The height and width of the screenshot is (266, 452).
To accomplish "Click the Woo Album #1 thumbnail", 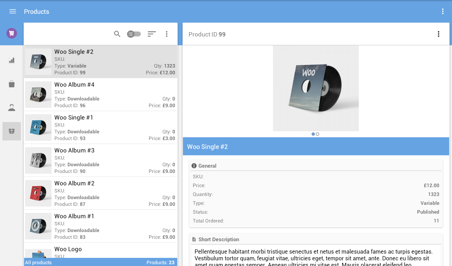I will (38, 226).
